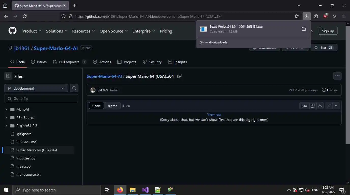Screen dimensions: 350x195
Task: Open the Pricing link
Action: pyautogui.click(x=166, y=31)
